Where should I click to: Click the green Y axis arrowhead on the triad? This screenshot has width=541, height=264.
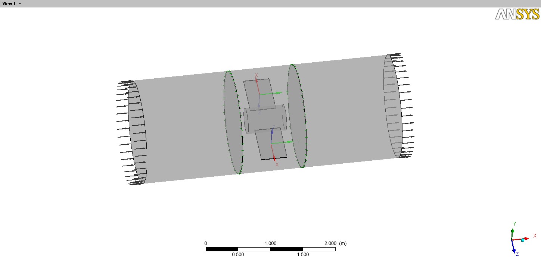click(513, 231)
